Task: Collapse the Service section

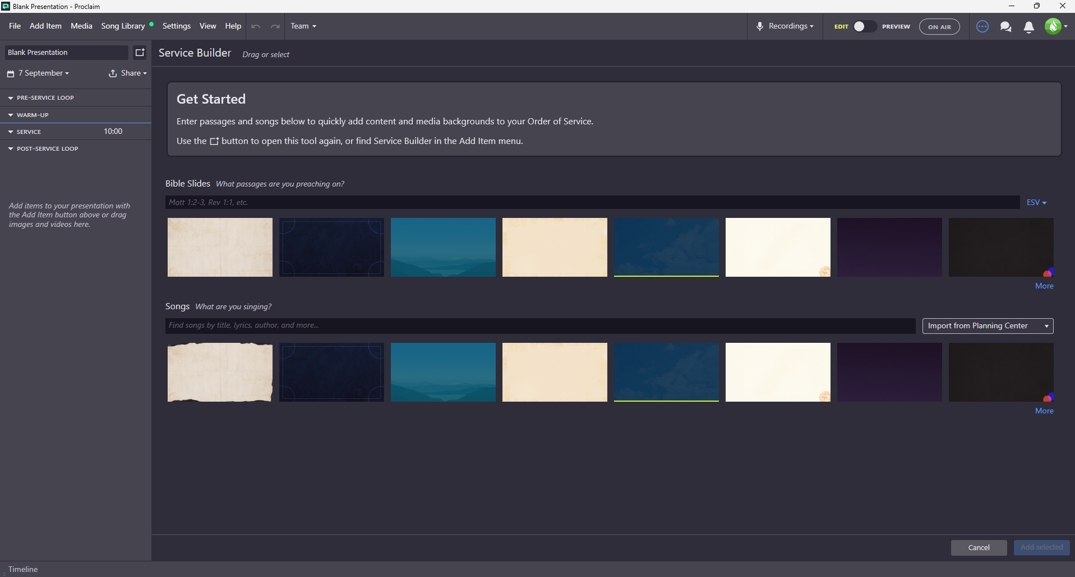Action: click(x=10, y=132)
